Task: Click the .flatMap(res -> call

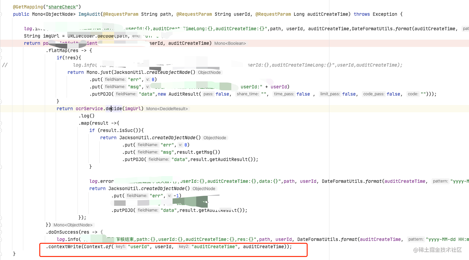Action: pyautogui.click(x=69, y=51)
